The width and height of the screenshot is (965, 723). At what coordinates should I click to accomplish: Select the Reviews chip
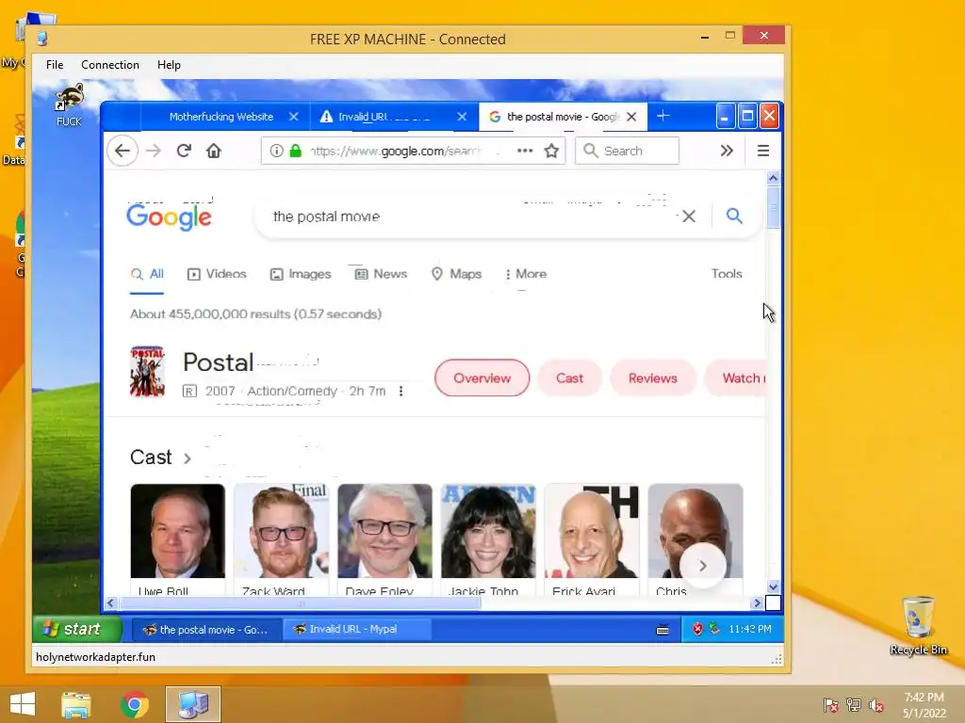coord(652,378)
